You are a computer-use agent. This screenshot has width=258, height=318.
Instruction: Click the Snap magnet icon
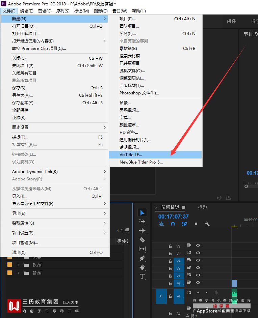[173, 224]
